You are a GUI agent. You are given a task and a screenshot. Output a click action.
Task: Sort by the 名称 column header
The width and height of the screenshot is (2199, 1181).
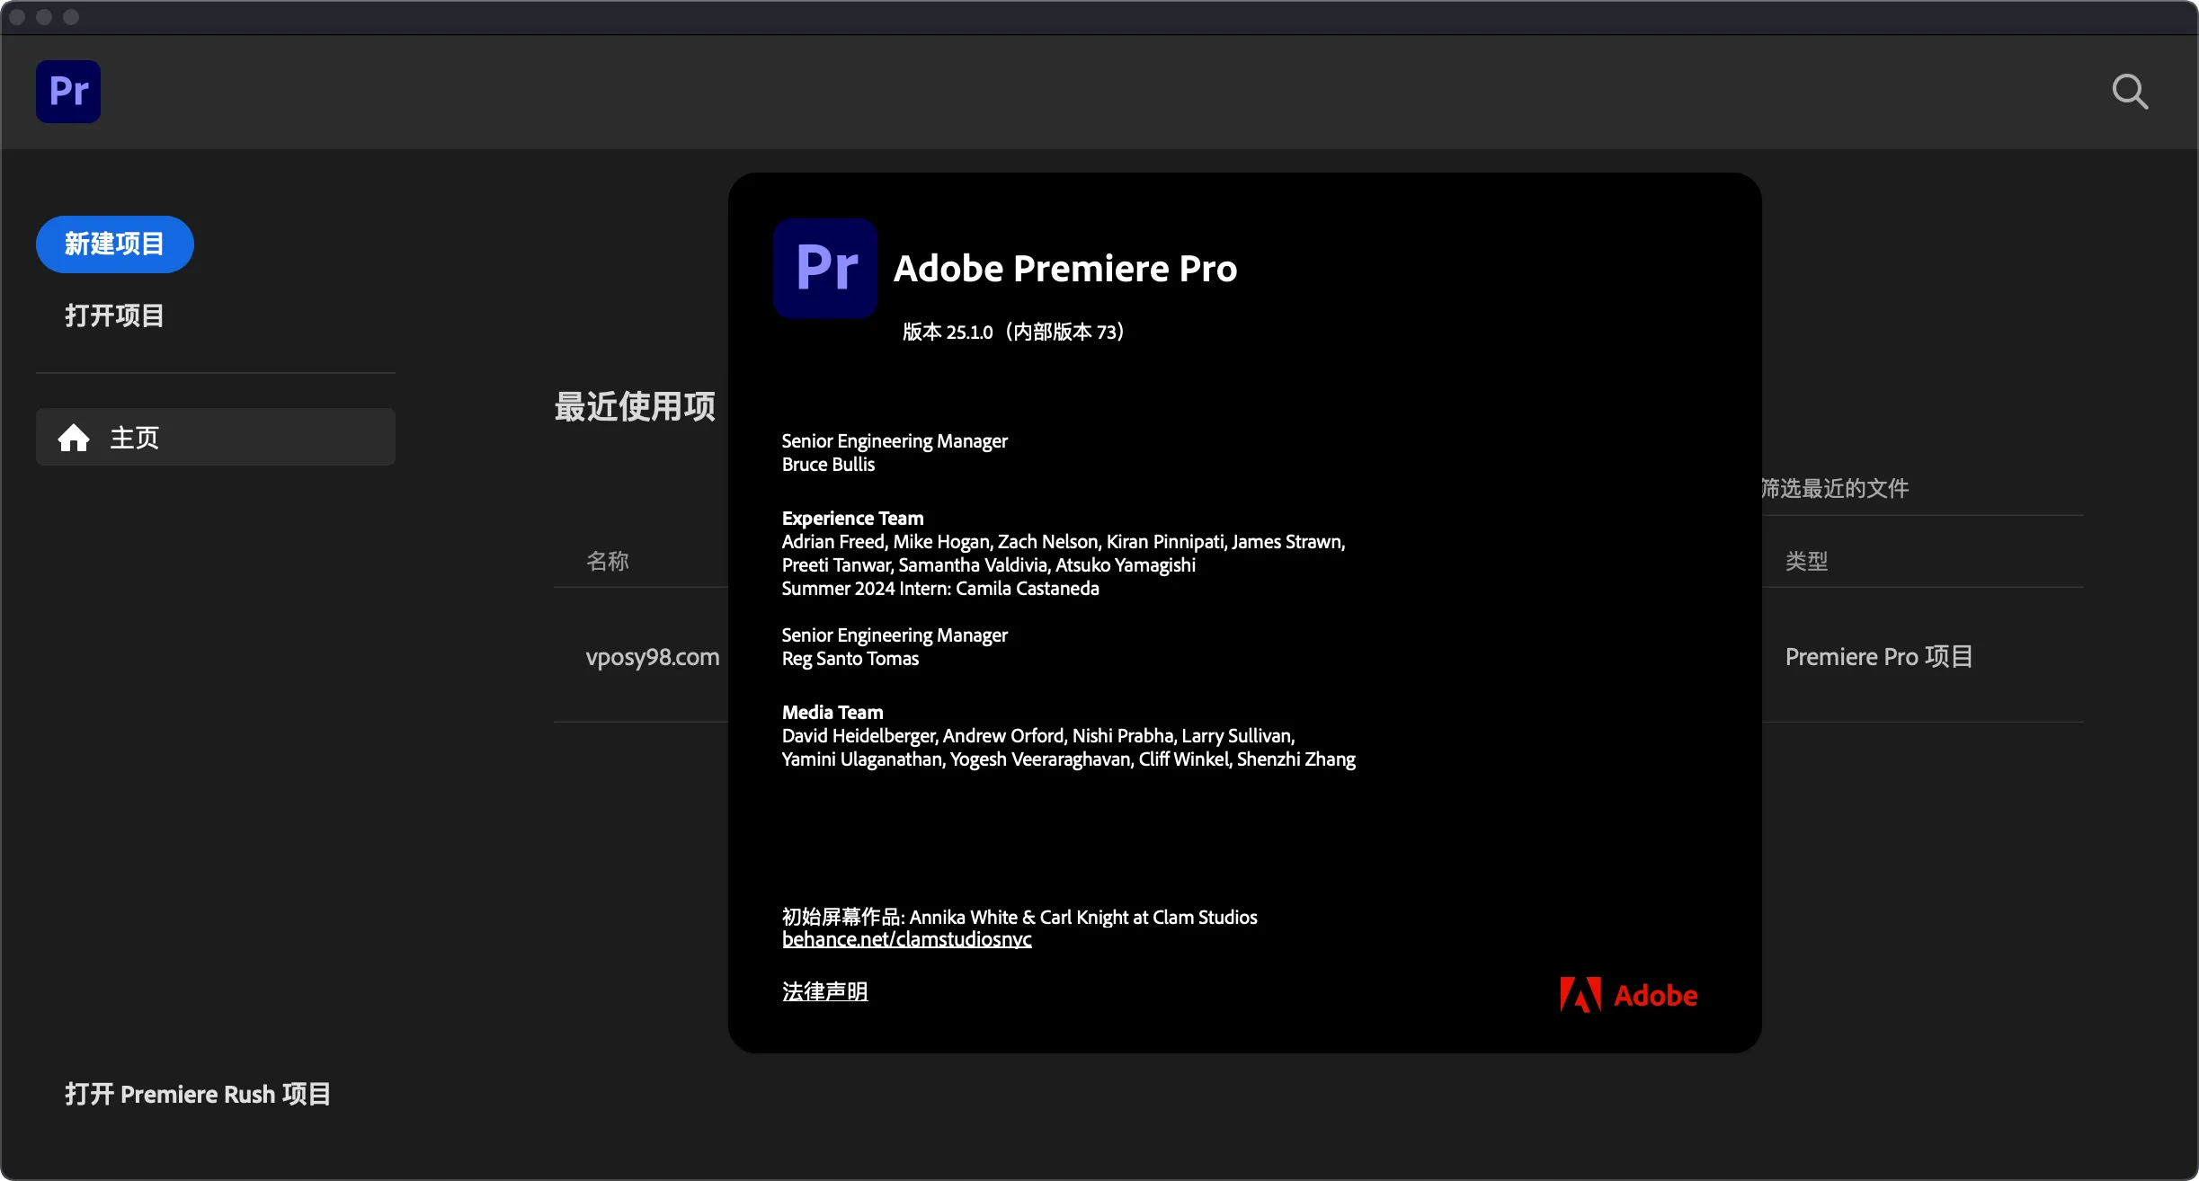click(608, 561)
